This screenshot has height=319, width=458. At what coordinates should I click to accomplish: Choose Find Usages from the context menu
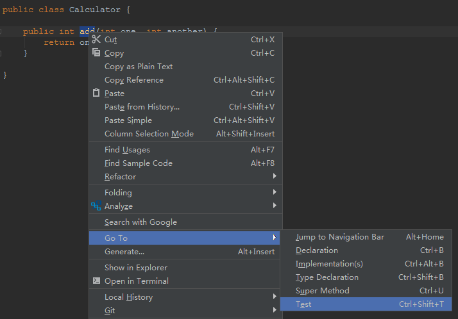(186, 150)
